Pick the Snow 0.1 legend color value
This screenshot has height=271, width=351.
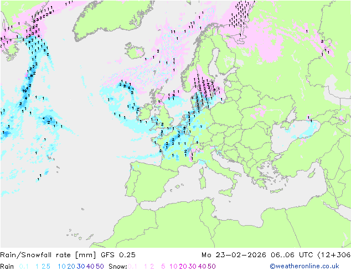pos(132,267)
